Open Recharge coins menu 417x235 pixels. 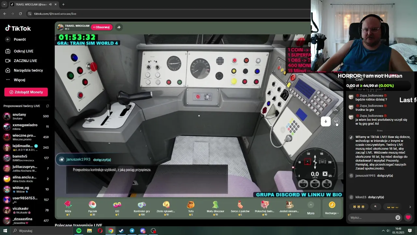332,208
